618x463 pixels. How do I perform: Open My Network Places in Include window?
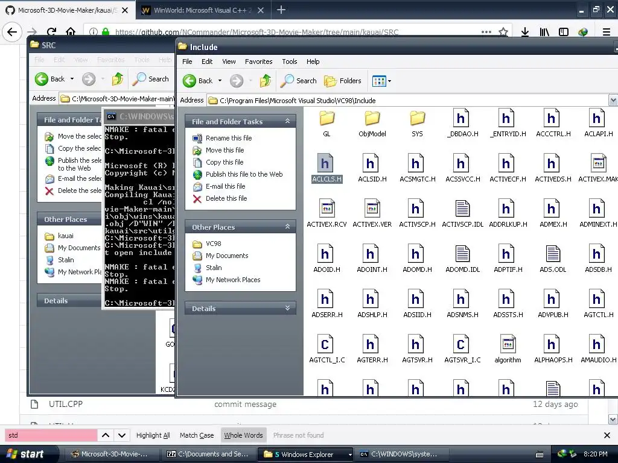pyautogui.click(x=233, y=280)
